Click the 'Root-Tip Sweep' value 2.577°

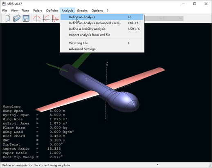56,157
